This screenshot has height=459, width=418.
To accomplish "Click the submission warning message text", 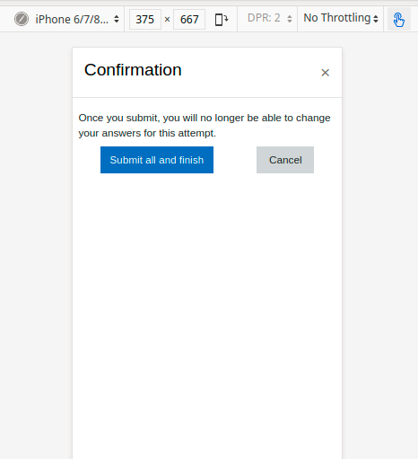I will tap(205, 126).
